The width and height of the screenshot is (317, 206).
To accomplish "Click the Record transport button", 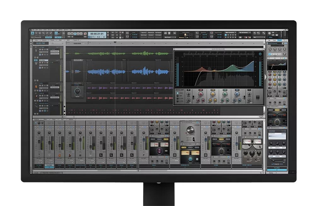I will [85, 34].
